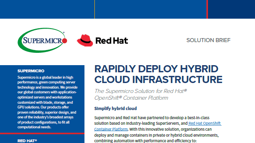Click the RAPIDLY DEPLOY HYBRID CLOUD INFRASTRUCTURE headline
The width and height of the screenshot is (255, 143).
(x=158, y=74)
